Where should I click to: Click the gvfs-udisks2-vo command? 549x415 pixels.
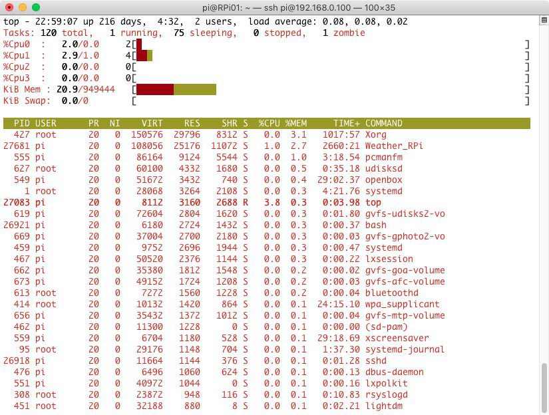click(405, 213)
